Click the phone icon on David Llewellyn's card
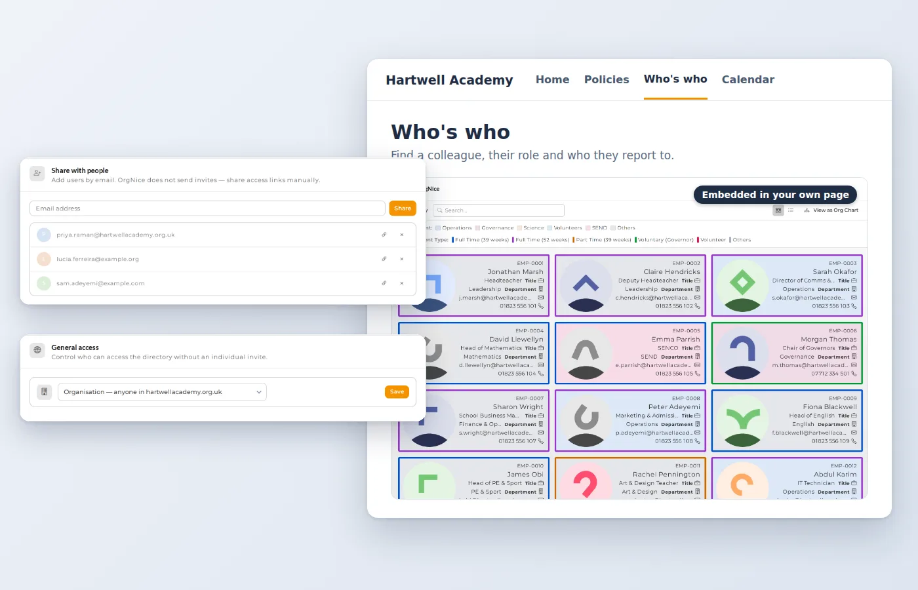This screenshot has height=590, width=918. point(541,374)
